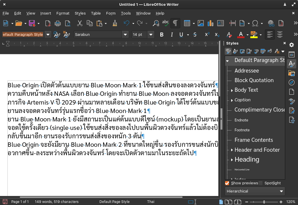Viewport: 298px width, 205px height.
Task: Open the sidebar Gallery deck
Action: tap(292, 73)
